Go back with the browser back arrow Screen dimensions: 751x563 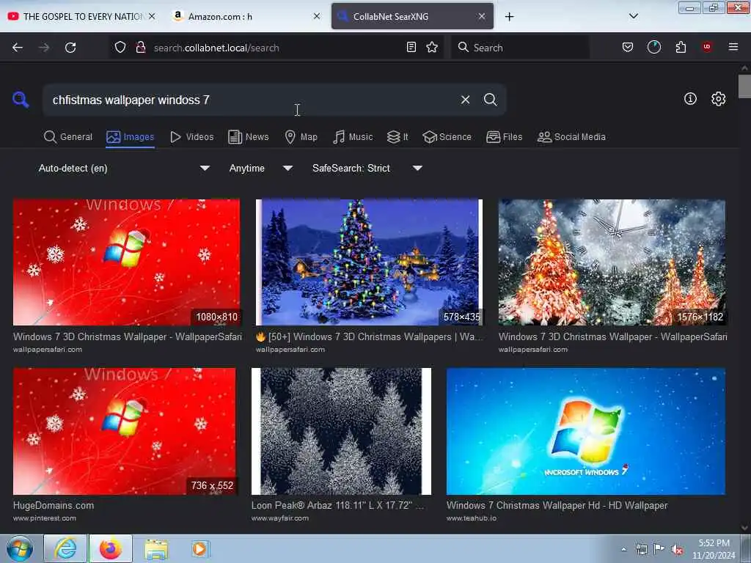(x=18, y=48)
